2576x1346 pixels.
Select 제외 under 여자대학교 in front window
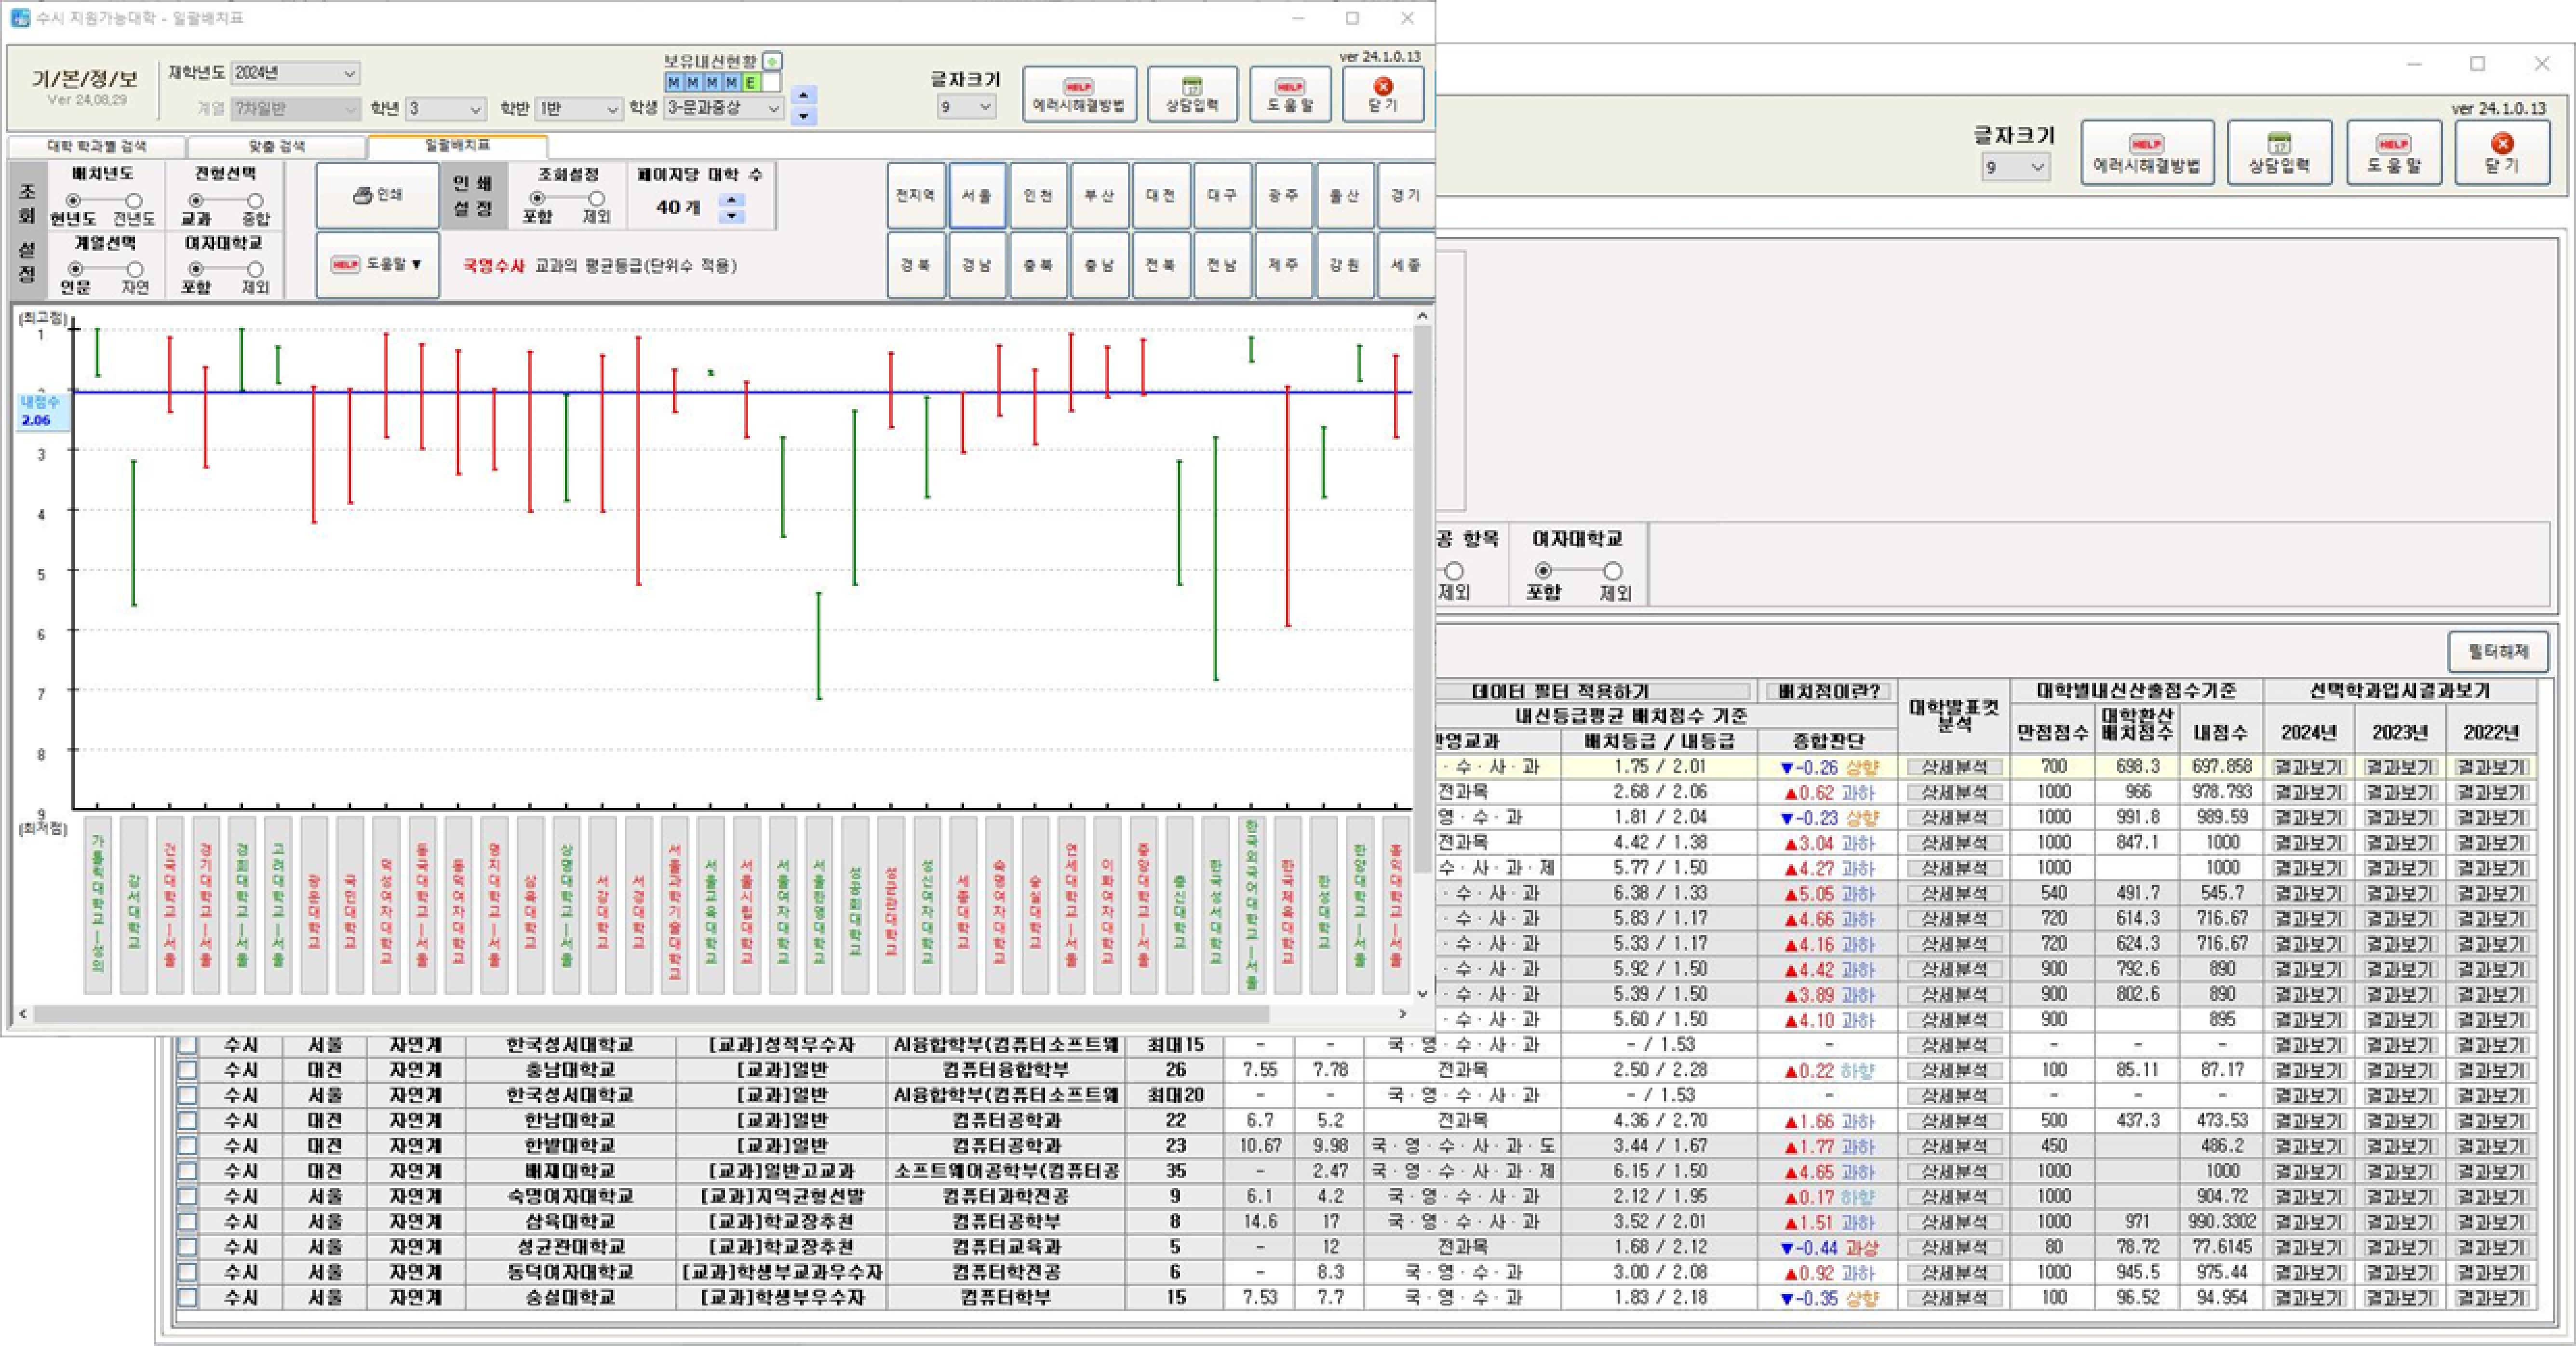[x=255, y=269]
